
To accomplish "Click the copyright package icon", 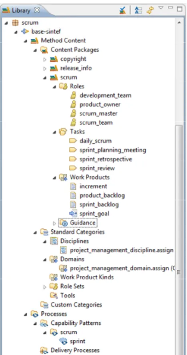I will pyautogui.click(x=54, y=59).
